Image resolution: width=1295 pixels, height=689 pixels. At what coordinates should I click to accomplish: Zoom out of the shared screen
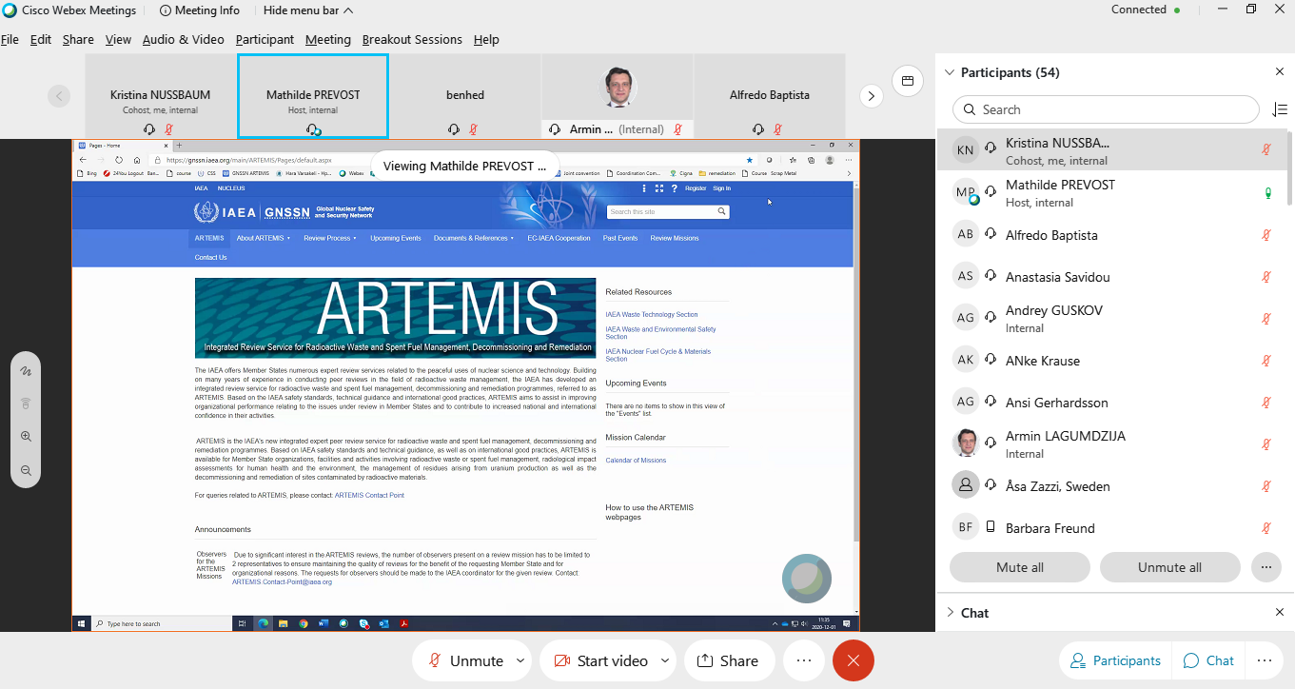pos(26,469)
